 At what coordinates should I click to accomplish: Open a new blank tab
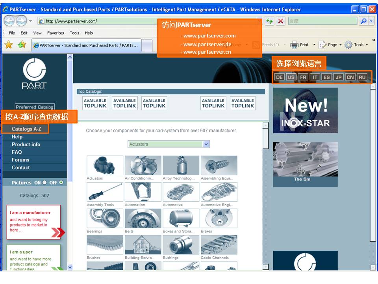click(x=147, y=45)
